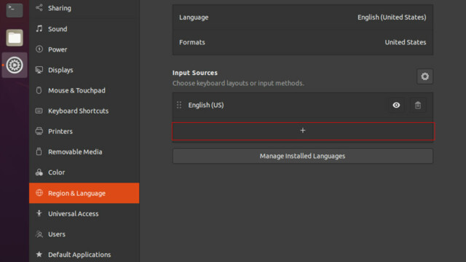This screenshot has height=262, width=466.
Task: Open the Formats setting row
Action: point(303,42)
